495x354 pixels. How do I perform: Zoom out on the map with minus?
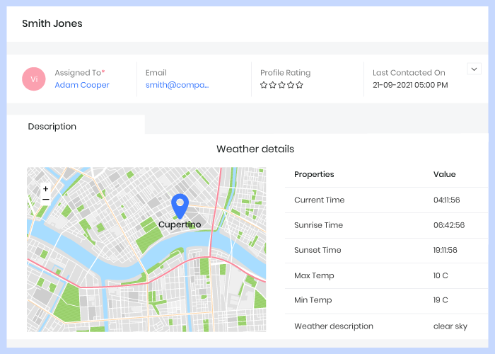tap(45, 200)
